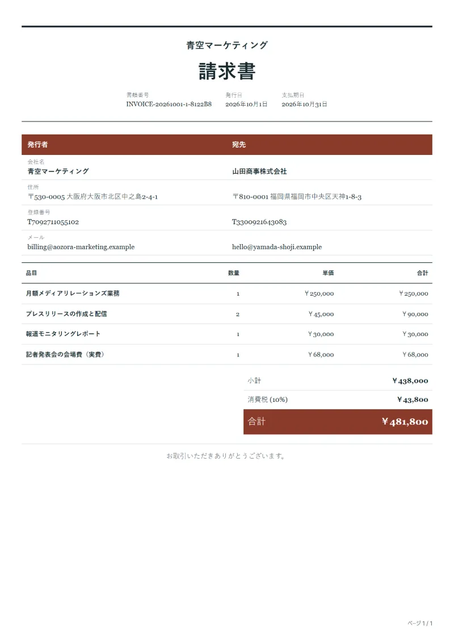Click the grand total ￥481,800
This screenshot has height=642, width=454.
point(405,422)
